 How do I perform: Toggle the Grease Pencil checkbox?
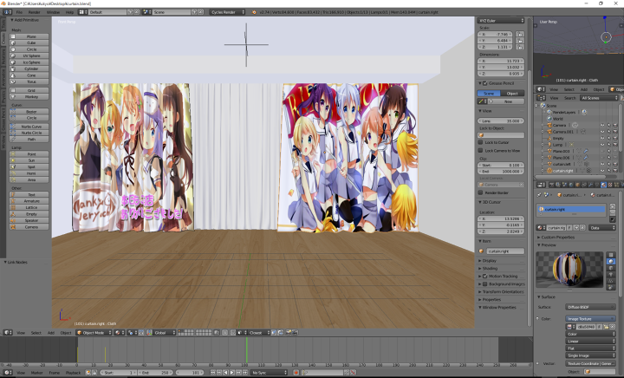[485, 83]
